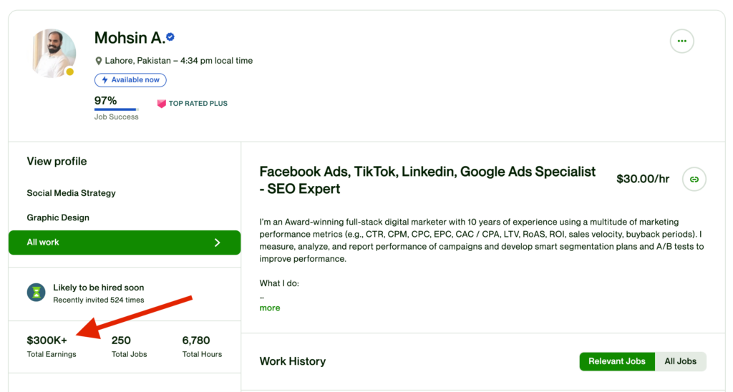Click the hourglass likely-hired icon

click(36, 292)
